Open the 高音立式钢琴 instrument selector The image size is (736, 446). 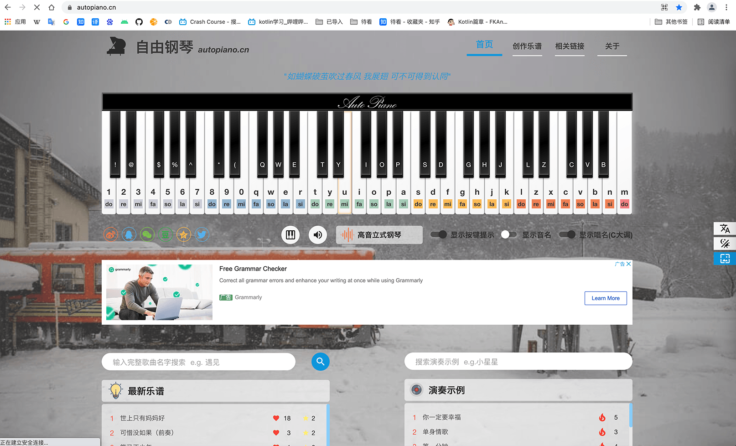pos(379,235)
